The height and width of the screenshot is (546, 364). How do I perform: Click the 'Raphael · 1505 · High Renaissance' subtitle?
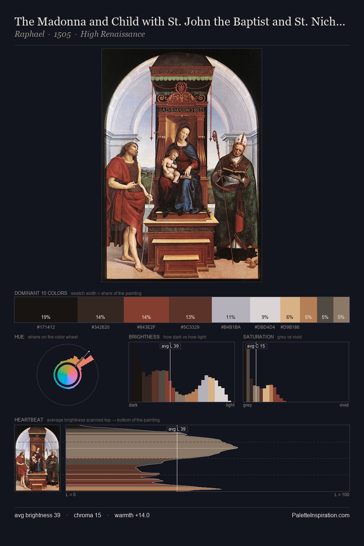tap(80, 34)
